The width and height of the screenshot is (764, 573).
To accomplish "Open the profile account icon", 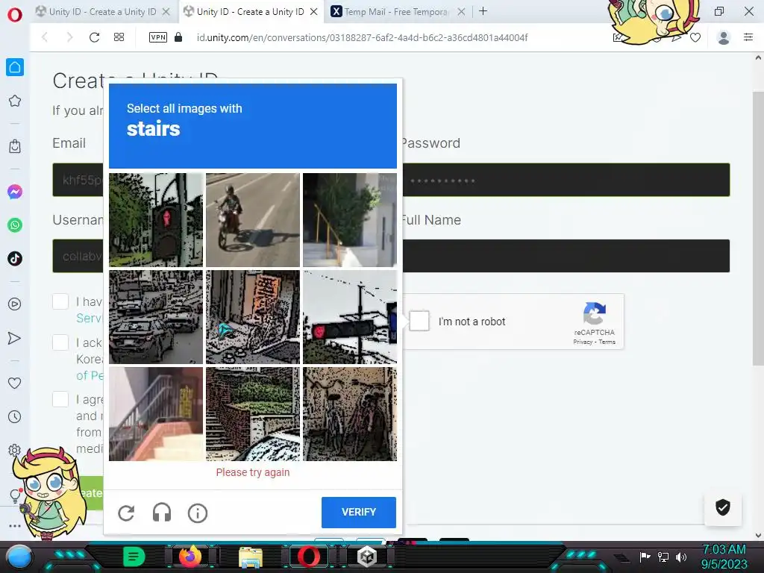I will coord(724,37).
